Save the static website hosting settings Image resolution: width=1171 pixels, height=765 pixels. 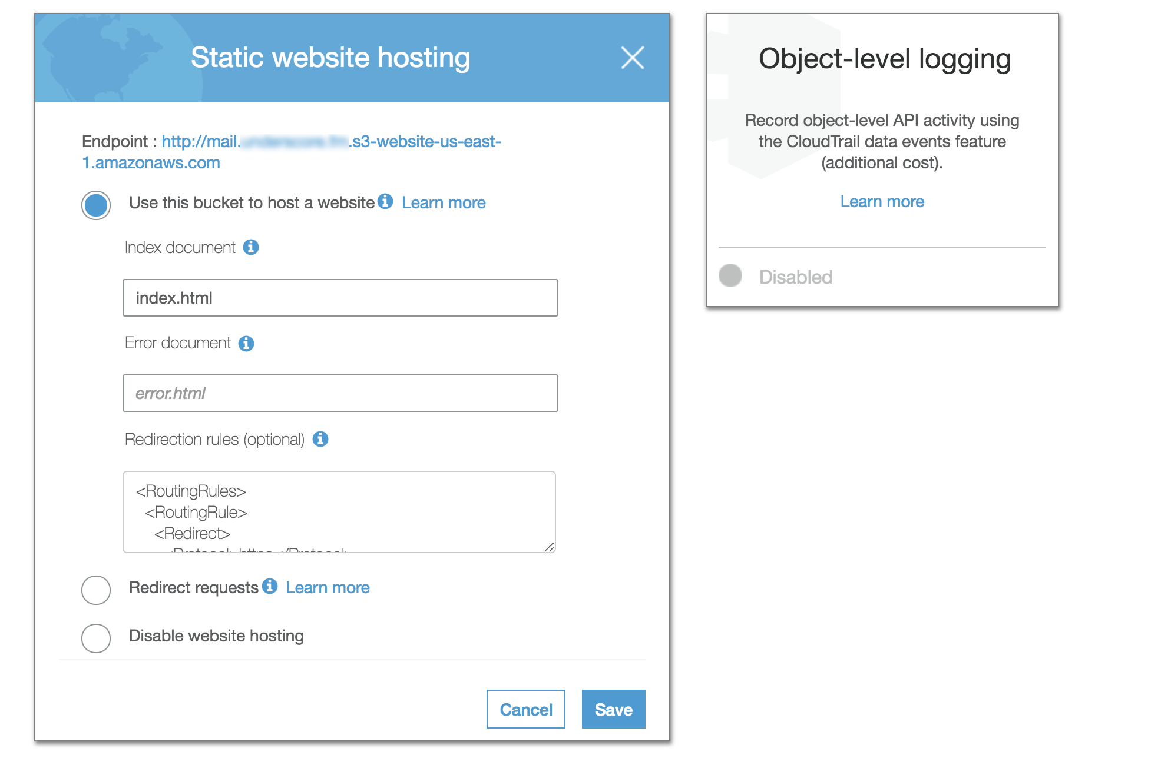[613, 709]
